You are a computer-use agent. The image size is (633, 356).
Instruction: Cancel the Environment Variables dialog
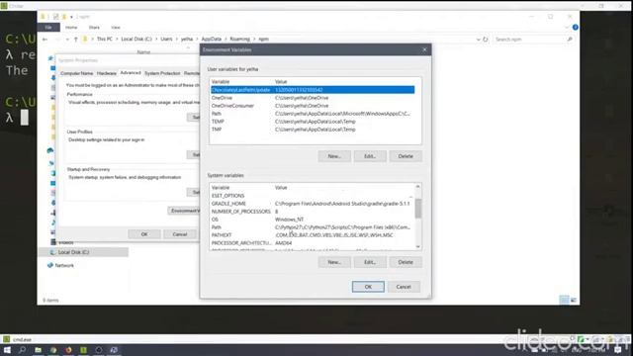[404, 287]
